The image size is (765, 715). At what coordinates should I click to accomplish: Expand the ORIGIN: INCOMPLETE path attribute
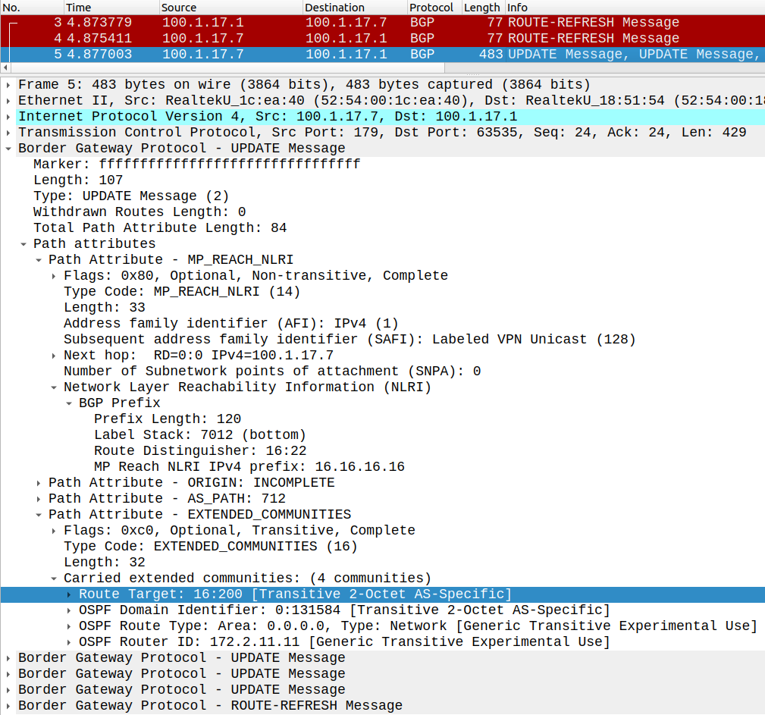pyautogui.click(x=39, y=483)
